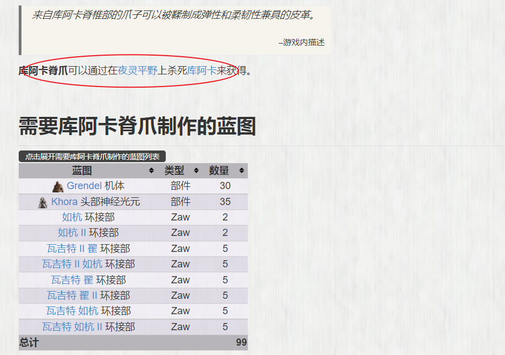Click the 蓝图 column header text
Image resolution: width=505 pixels, height=355 pixels.
click(x=82, y=170)
